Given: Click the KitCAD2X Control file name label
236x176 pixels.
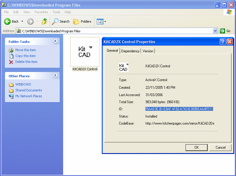Looking at the screenshot, I should [x=85, y=69].
